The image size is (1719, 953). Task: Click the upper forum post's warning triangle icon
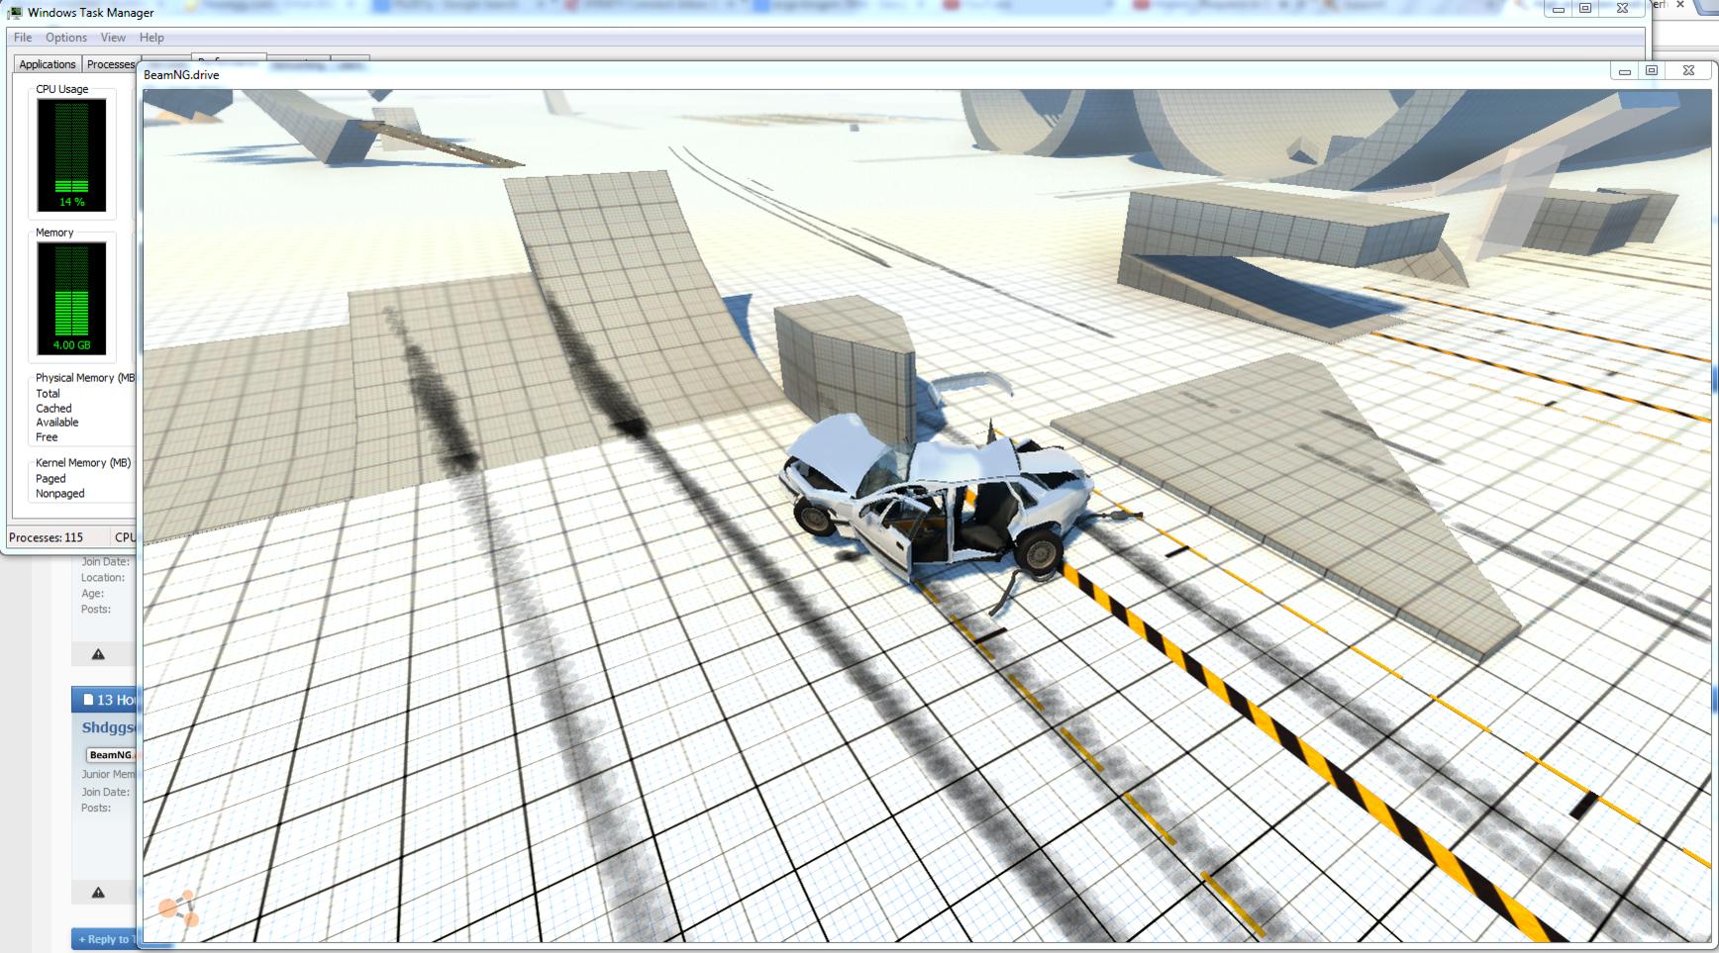pyautogui.click(x=98, y=654)
